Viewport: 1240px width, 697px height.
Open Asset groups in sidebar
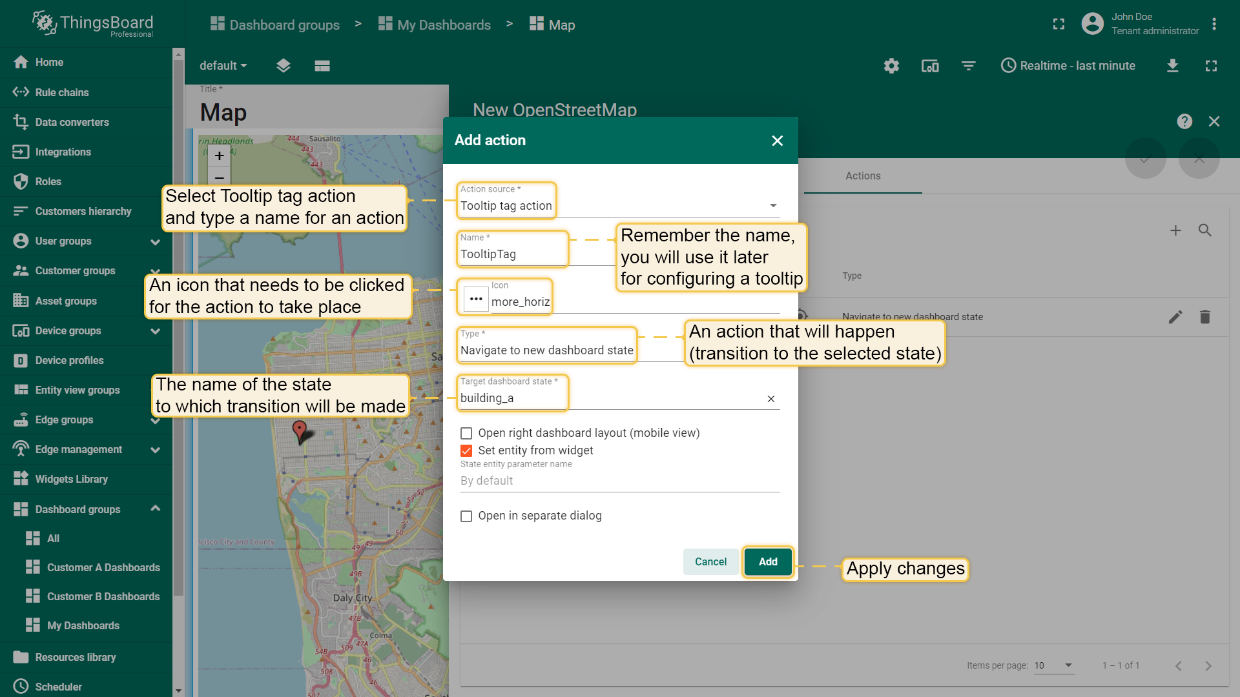(x=86, y=301)
